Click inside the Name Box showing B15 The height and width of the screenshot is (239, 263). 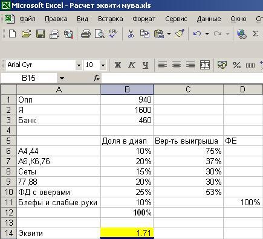29,78
